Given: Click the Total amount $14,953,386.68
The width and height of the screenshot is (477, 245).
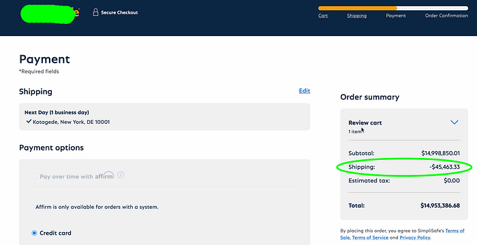Looking at the screenshot, I should [440, 206].
